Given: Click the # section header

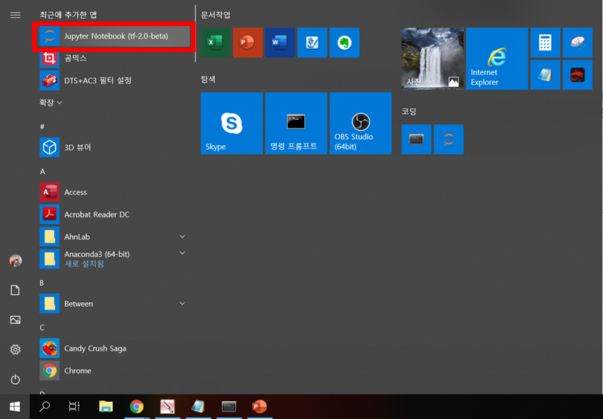Looking at the screenshot, I should 42,127.
